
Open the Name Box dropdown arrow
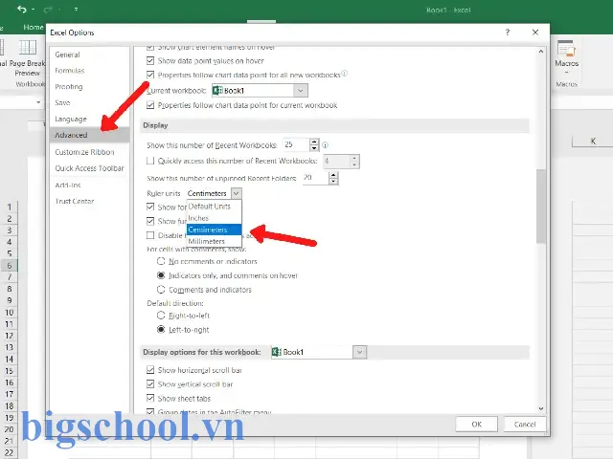38,102
